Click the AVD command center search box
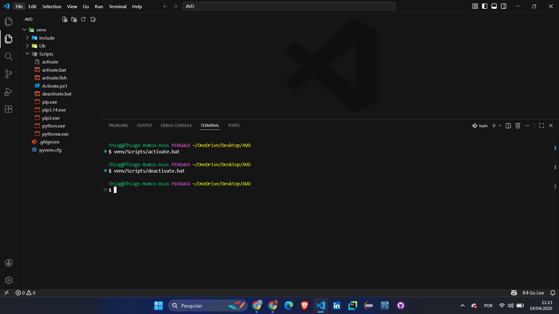Screen dimensions: 559x314 289,6
